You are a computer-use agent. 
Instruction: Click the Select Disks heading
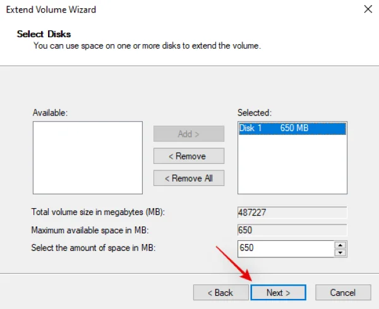tap(44, 34)
